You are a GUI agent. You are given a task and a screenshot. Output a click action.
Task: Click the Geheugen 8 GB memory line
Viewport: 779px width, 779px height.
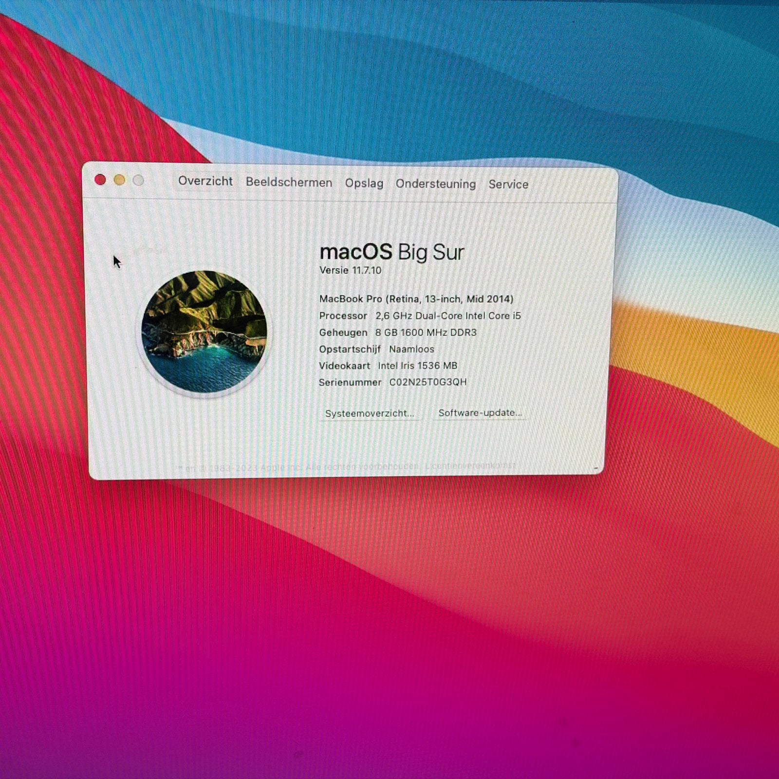pos(398,333)
